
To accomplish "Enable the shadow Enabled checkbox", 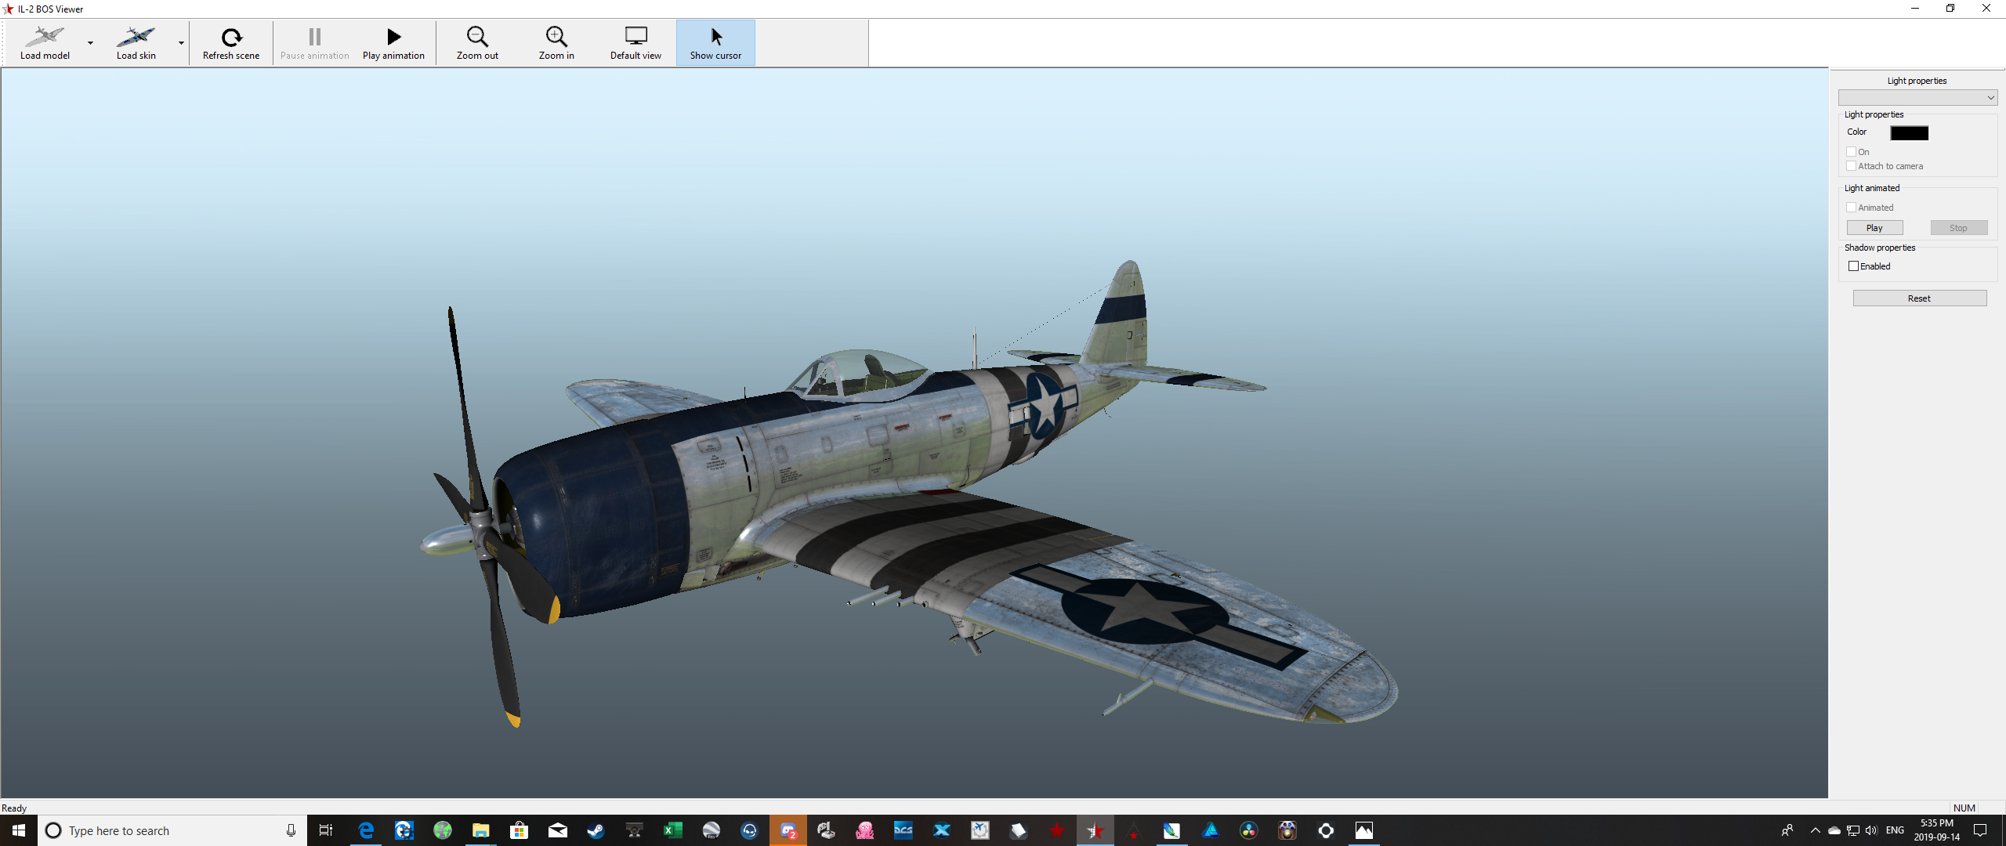I will point(1853,266).
